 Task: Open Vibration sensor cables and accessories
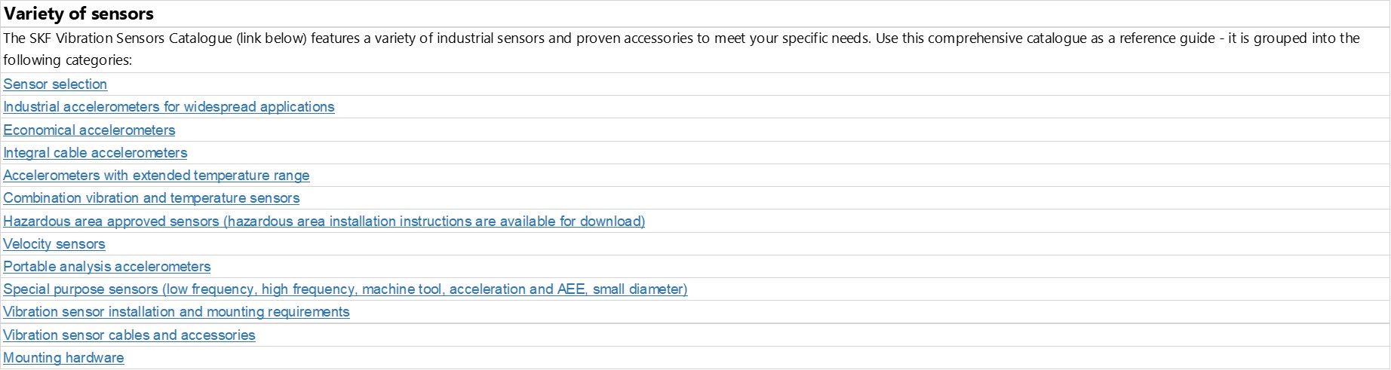[x=129, y=335]
